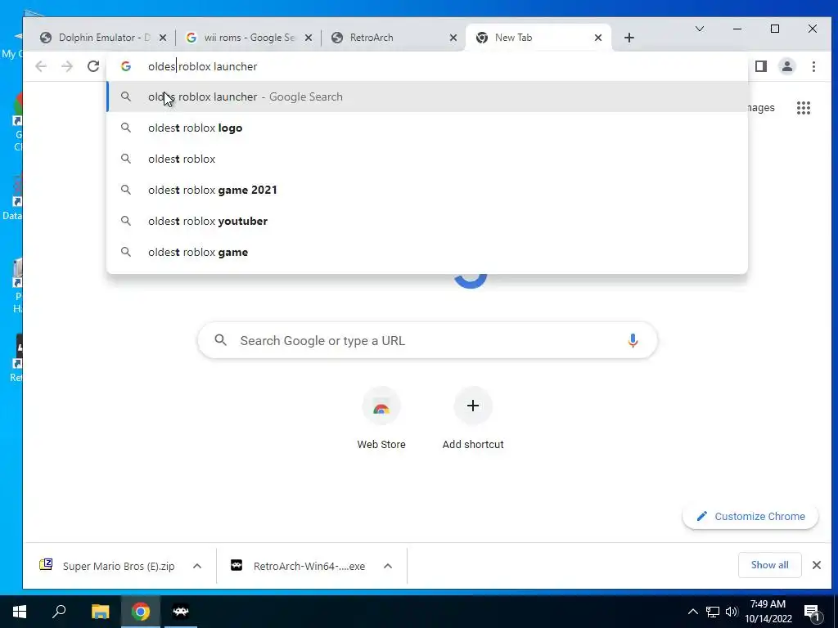Expand RetroArch-Win64 exe download options
Screen dimensions: 838x628
pos(388,566)
